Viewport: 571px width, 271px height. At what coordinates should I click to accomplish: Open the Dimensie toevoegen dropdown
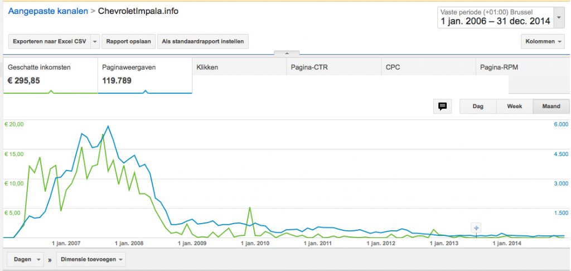pyautogui.click(x=91, y=259)
